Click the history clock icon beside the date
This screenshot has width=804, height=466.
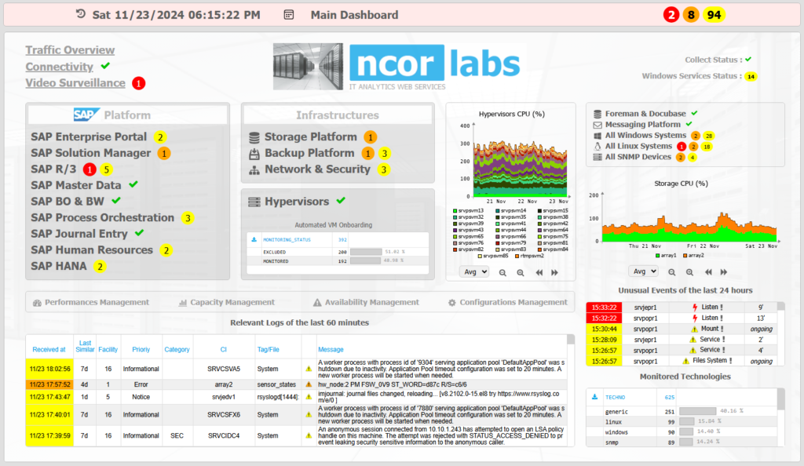tap(81, 14)
